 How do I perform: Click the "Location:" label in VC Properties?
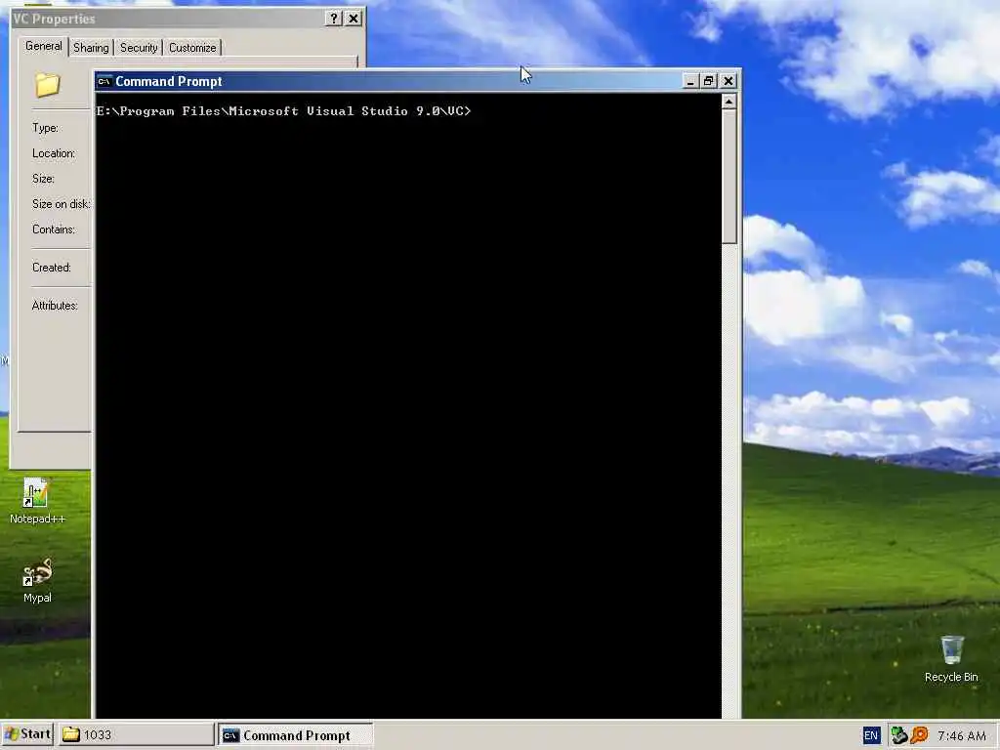pos(54,153)
